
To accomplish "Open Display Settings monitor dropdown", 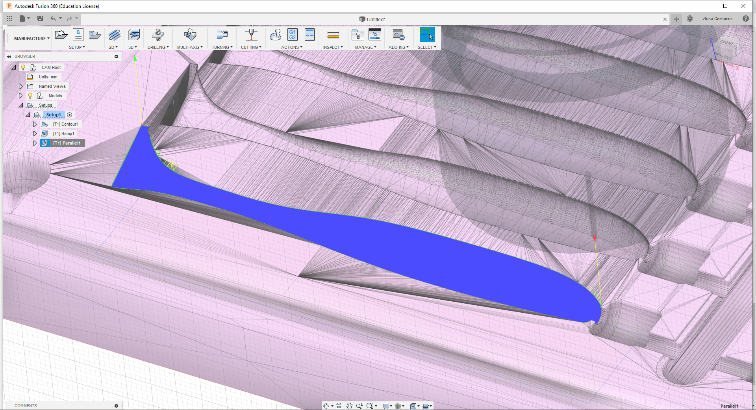I will 387,406.
